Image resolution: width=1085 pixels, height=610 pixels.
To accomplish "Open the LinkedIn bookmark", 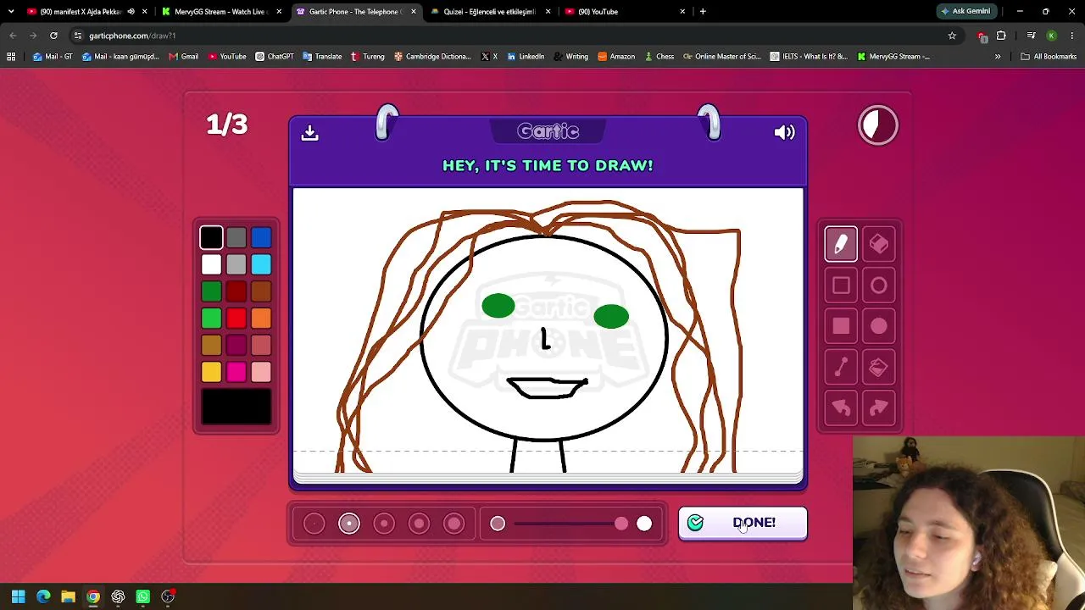I will tap(526, 57).
